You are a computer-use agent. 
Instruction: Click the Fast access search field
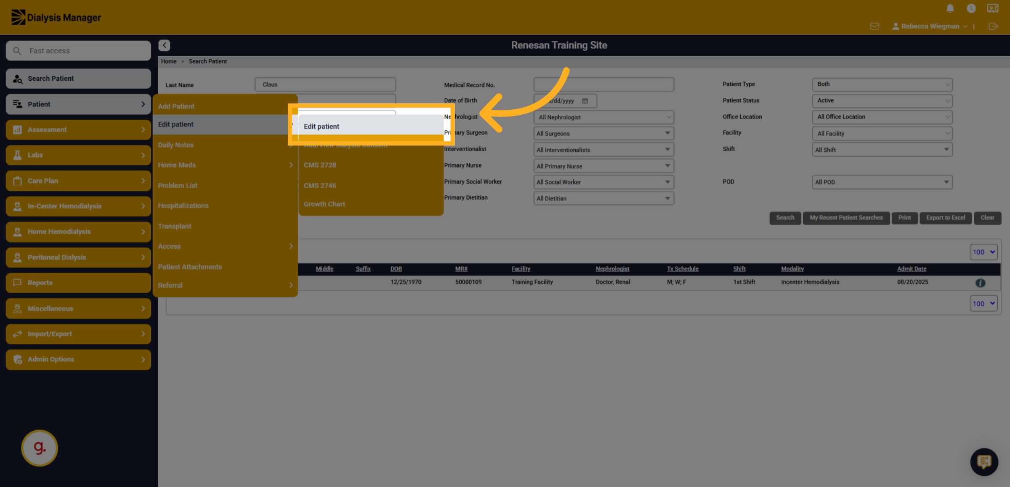point(78,51)
